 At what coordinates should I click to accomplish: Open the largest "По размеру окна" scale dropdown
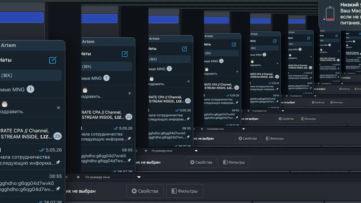(x=139, y=177)
